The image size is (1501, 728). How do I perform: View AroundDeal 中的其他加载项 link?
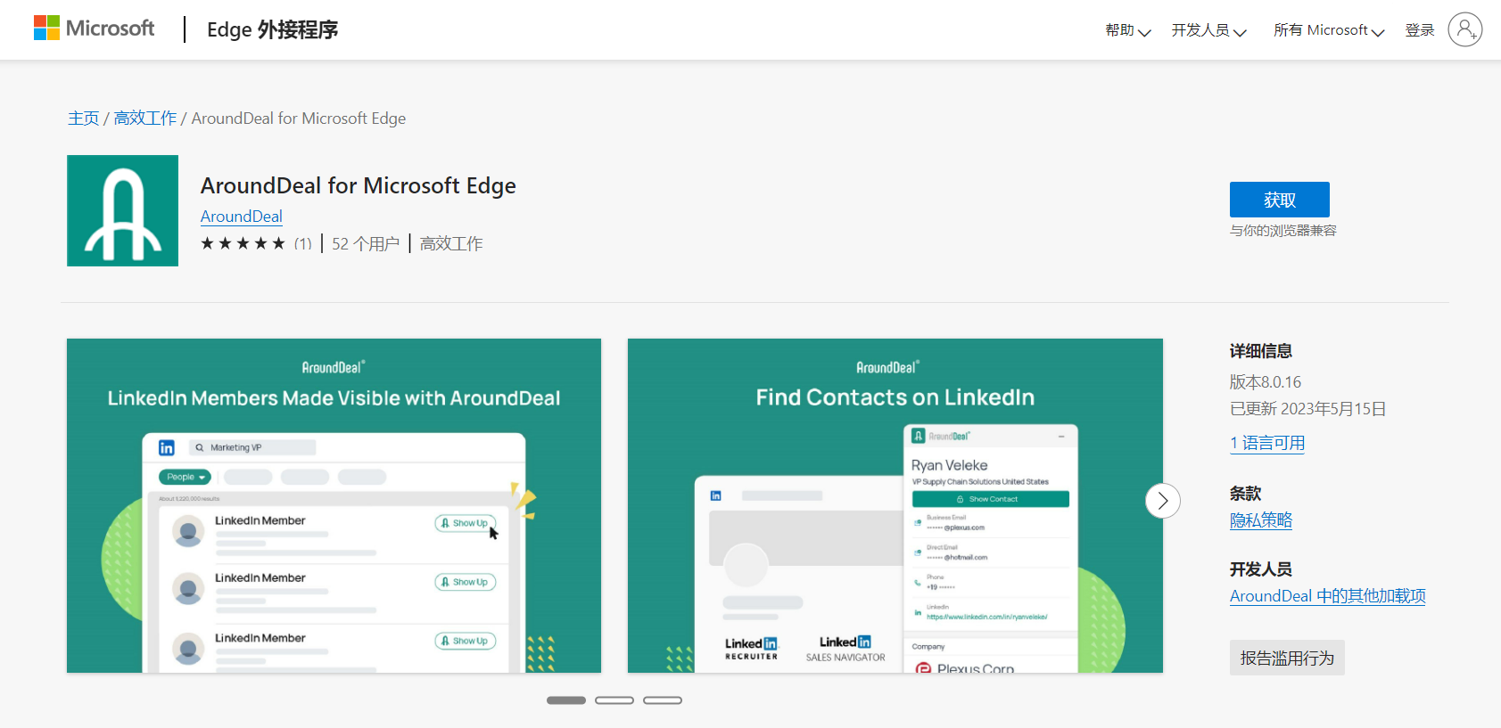tap(1327, 596)
